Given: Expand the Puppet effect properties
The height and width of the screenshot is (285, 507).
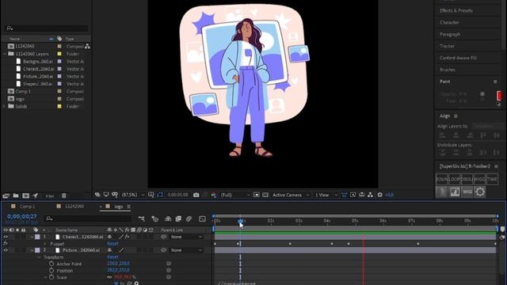Looking at the screenshot, I should (45, 244).
